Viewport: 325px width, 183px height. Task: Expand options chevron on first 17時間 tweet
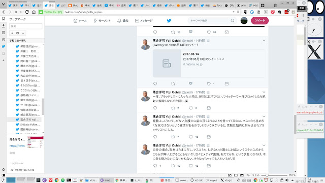click(x=264, y=92)
